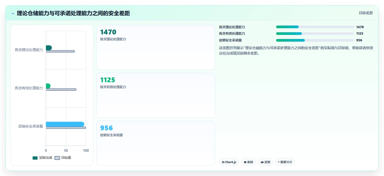Click the dark green 拣货理论处理能力 actual bar

pos(49,48)
